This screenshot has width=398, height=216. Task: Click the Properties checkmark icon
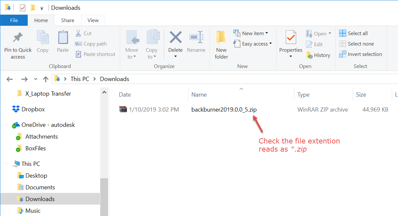click(291, 38)
